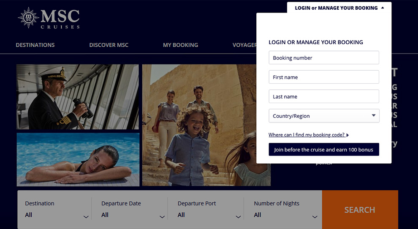Expand the Departure Port selector
Viewport: 418px width, 229px height.
(209, 210)
